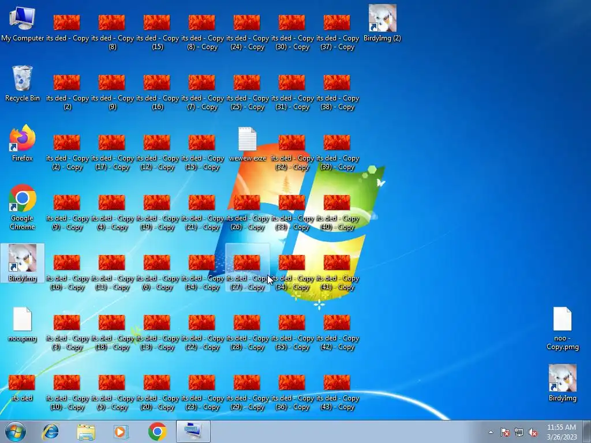Select the My Computer desktop icon
This screenshot has height=443, width=591.
pos(23,23)
